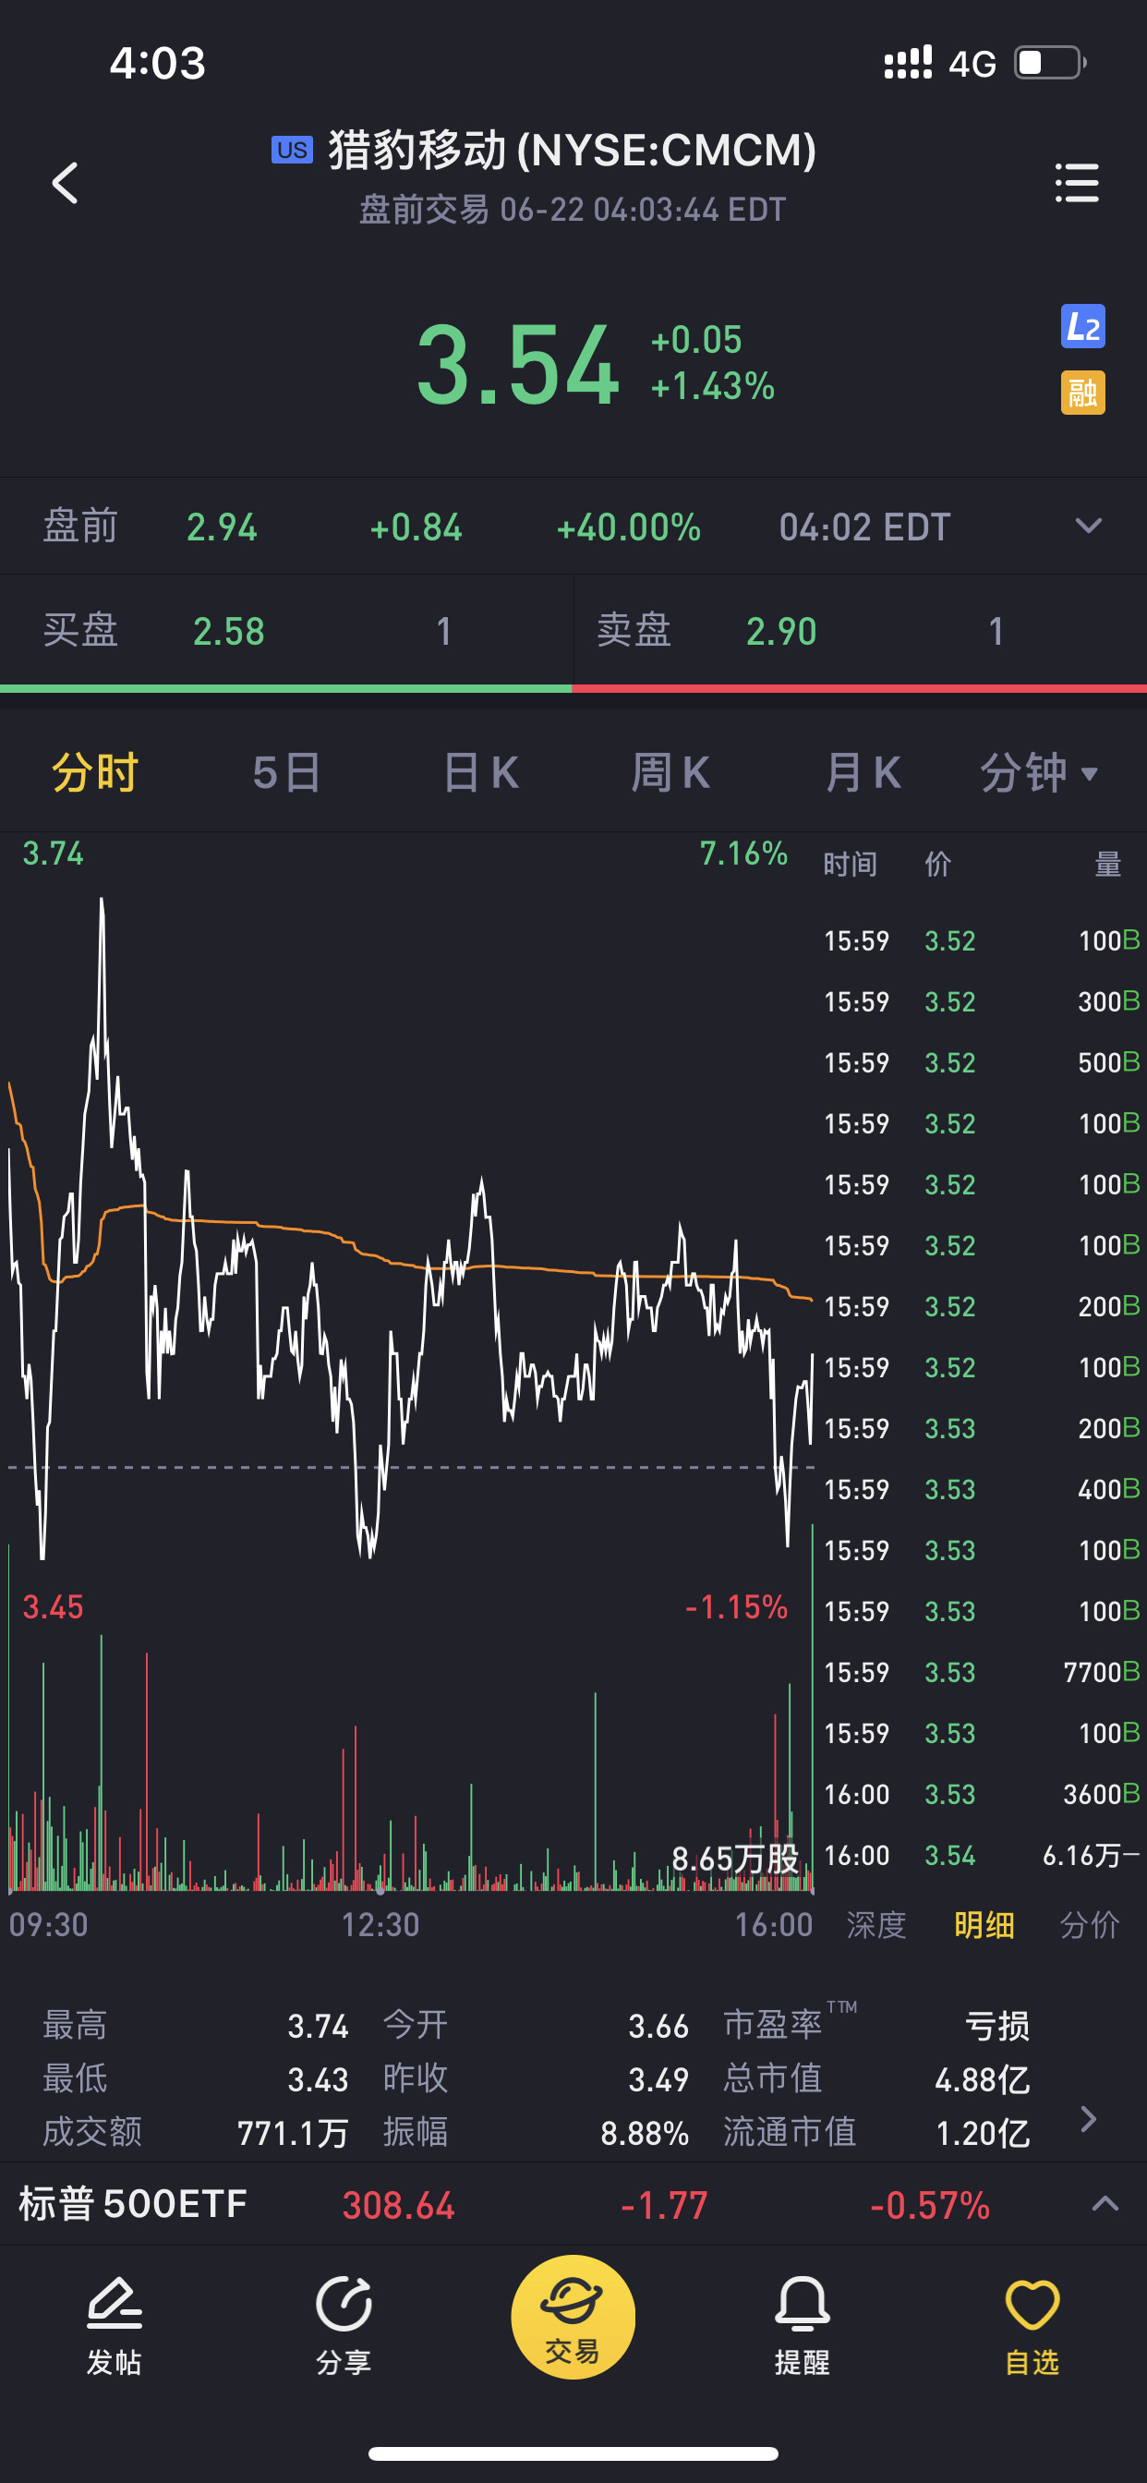Viewport: 1147px width, 2483px height.
Task: Tap the 7700B trade row
Action: coord(981,1672)
